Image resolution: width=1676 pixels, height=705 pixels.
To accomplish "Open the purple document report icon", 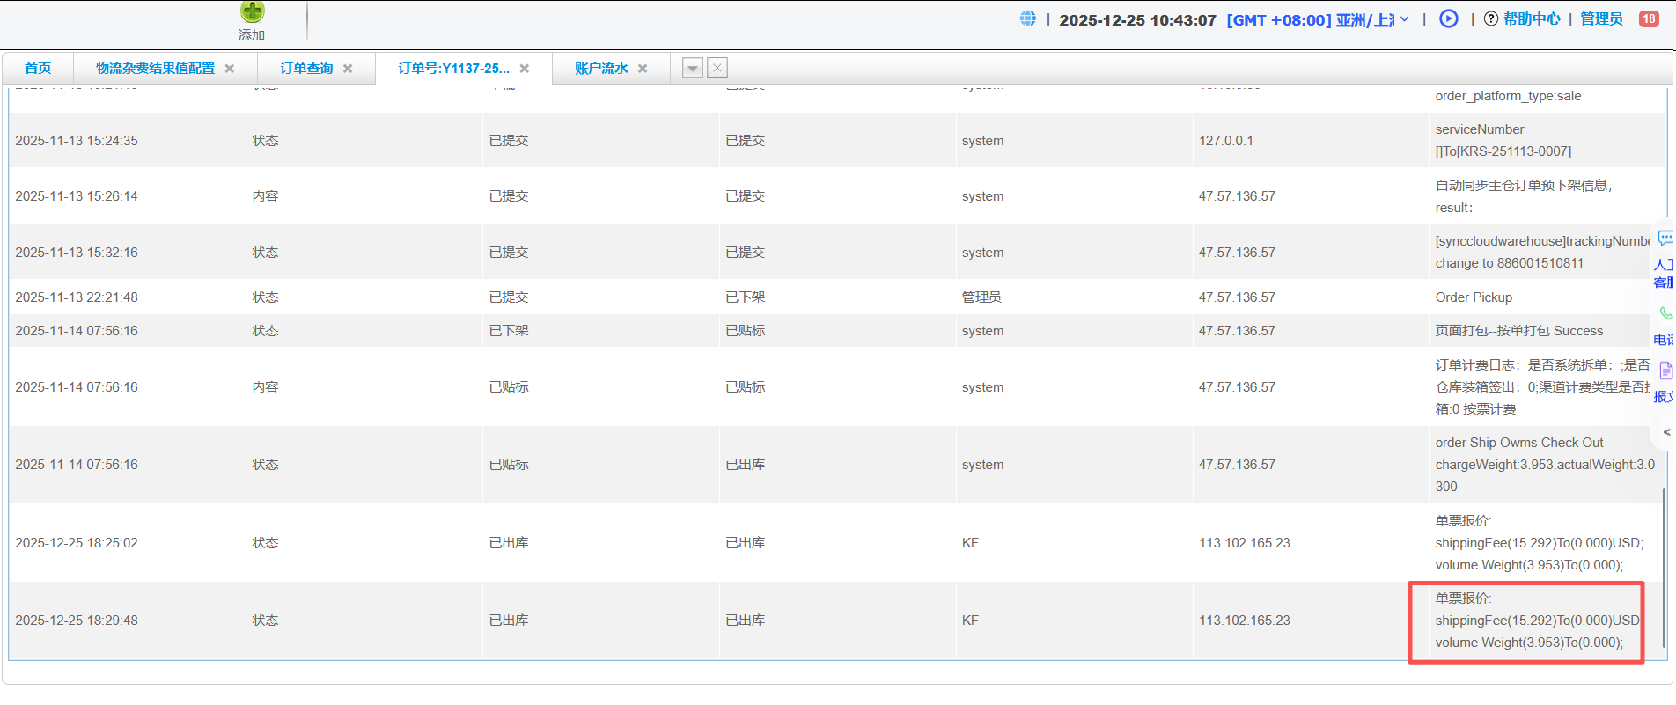I will click(x=1665, y=371).
